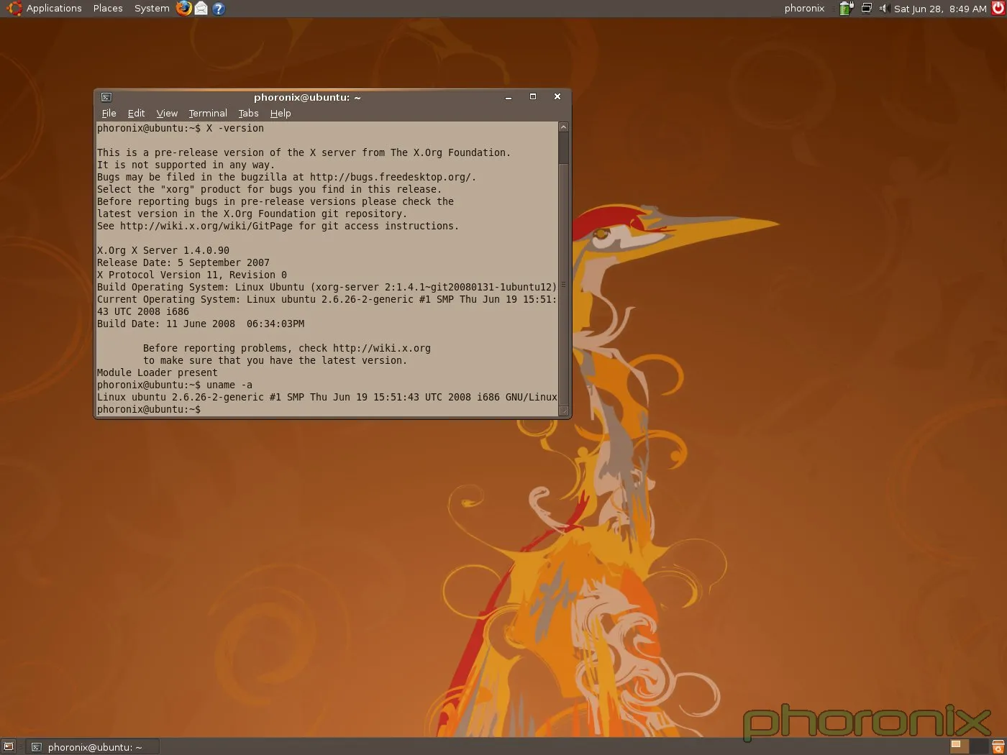Screen dimensions: 1007x755
Task: Click the phoronix user switcher
Action: point(804,9)
